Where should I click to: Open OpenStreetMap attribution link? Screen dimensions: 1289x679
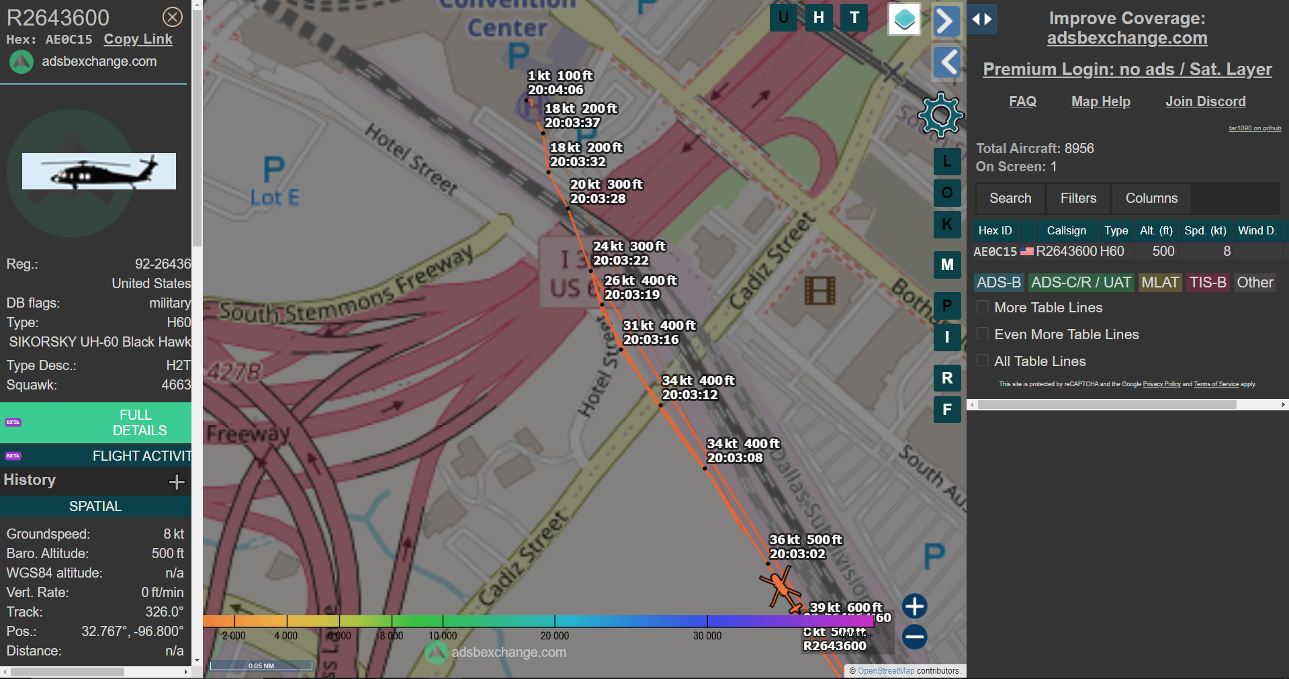point(886,671)
